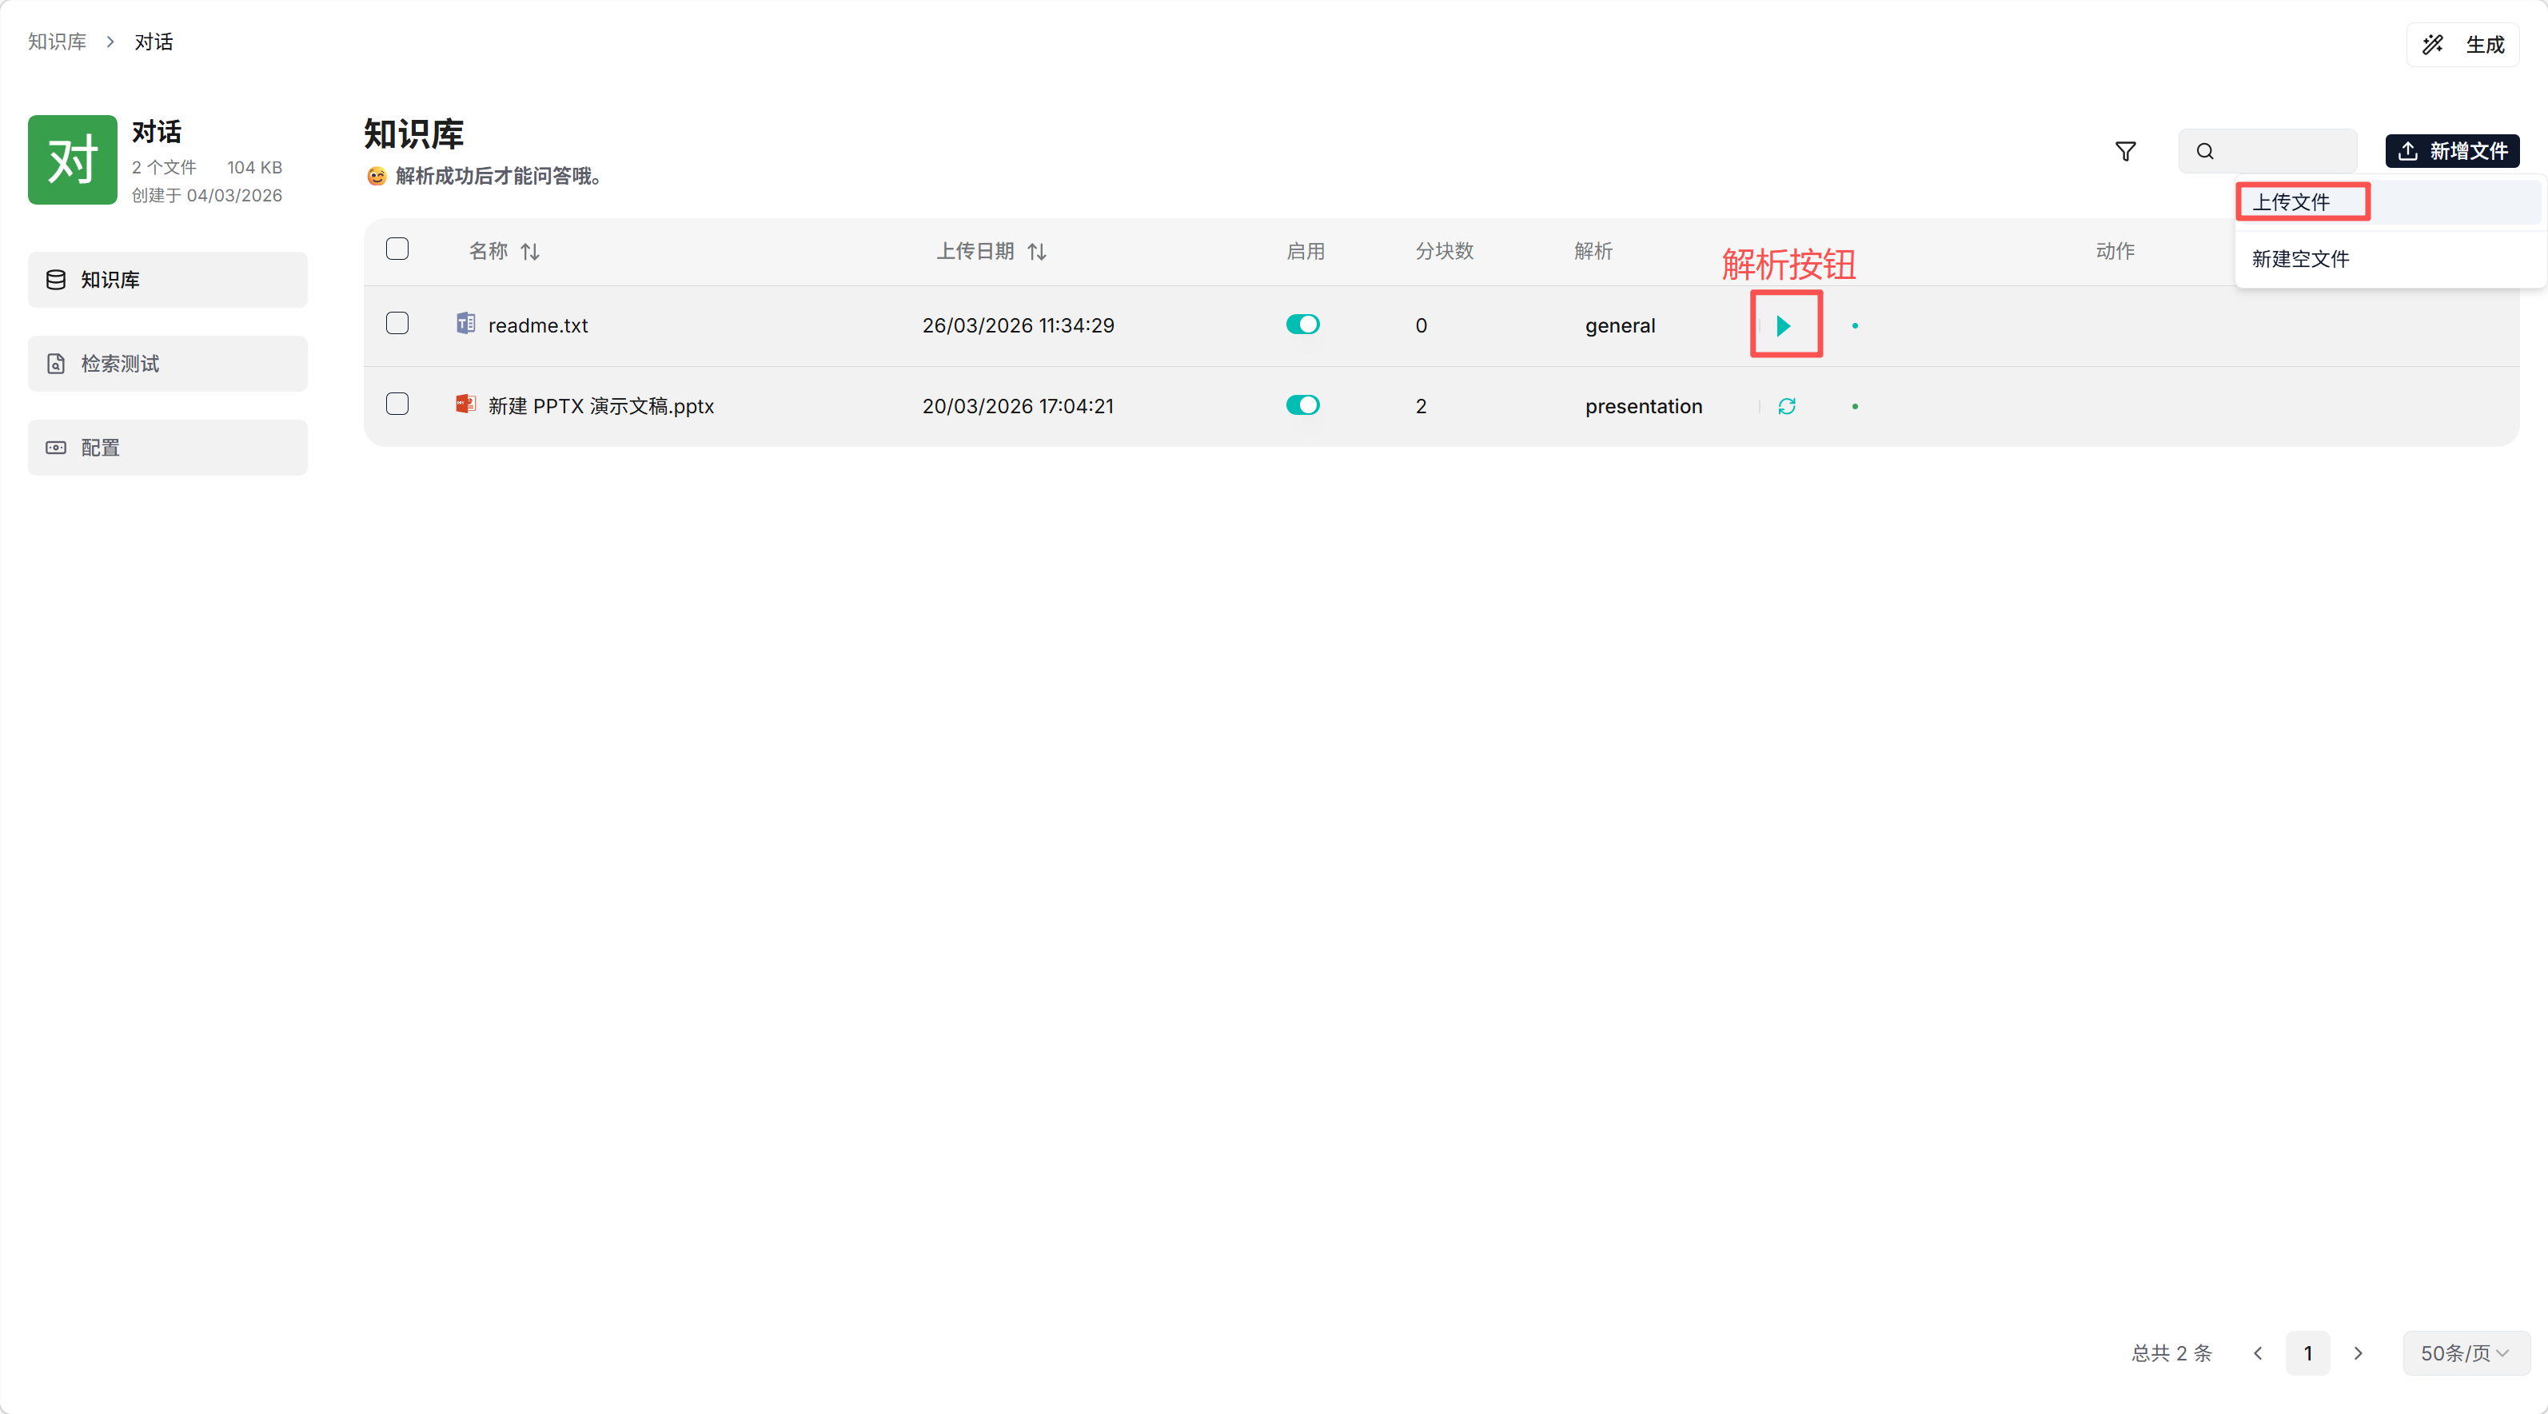The height and width of the screenshot is (1414, 2548).
Task: Click the filter funnel icon
Action: [2124, 151]
